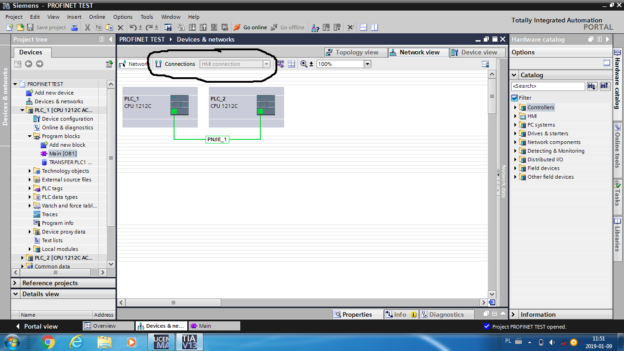
Task: Click the Catalog search input field
Action: 548,86
